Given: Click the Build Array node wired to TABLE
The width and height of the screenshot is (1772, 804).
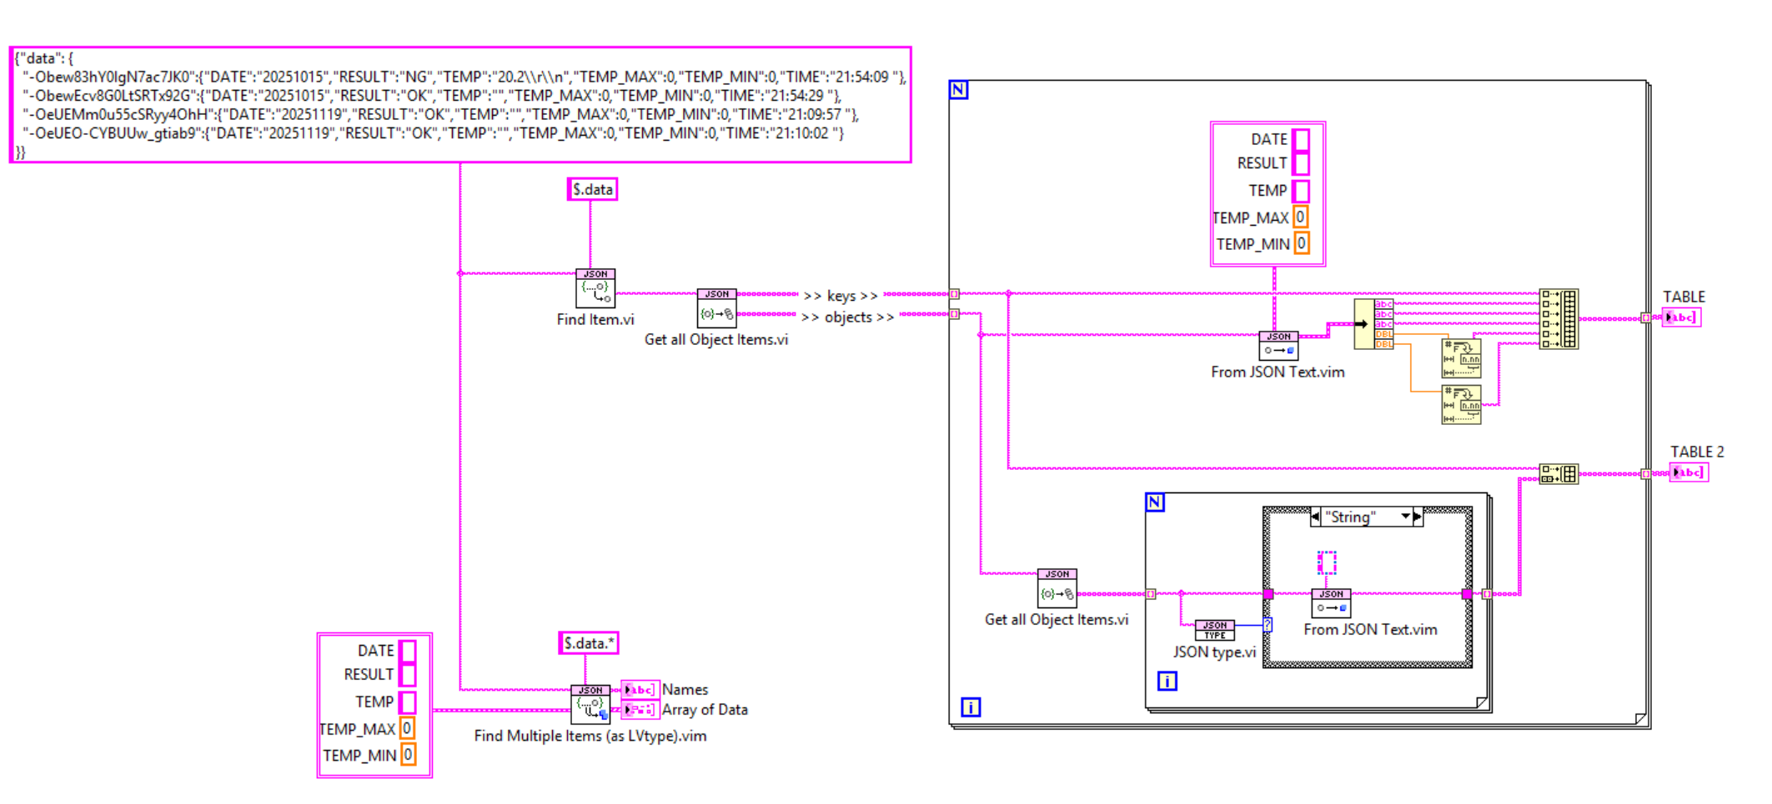Looking at the screenshot, I should [x=1558, y=319].
